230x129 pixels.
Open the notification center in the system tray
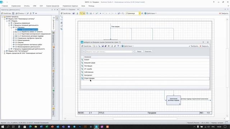pos(225,126)
